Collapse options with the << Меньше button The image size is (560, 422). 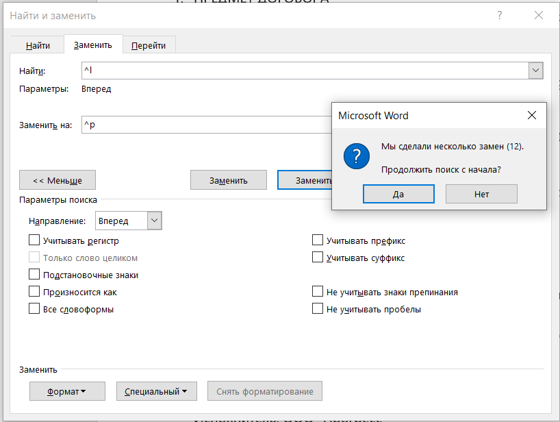58,180
